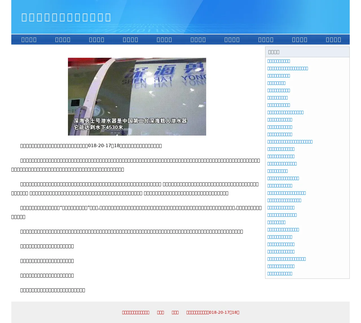Select the first item in the blue navigation bar

click(x=29, y=40)
